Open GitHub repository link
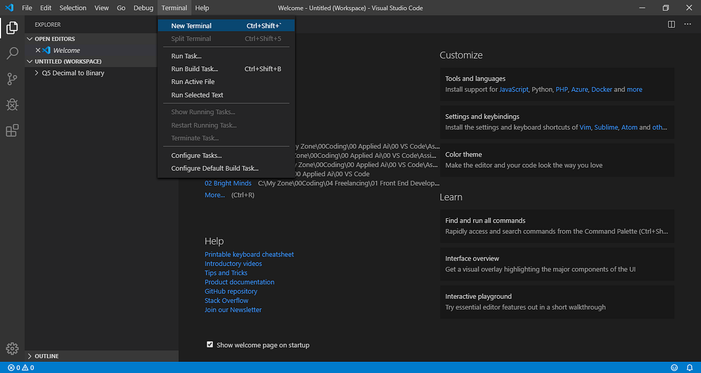 coord(231,292)
